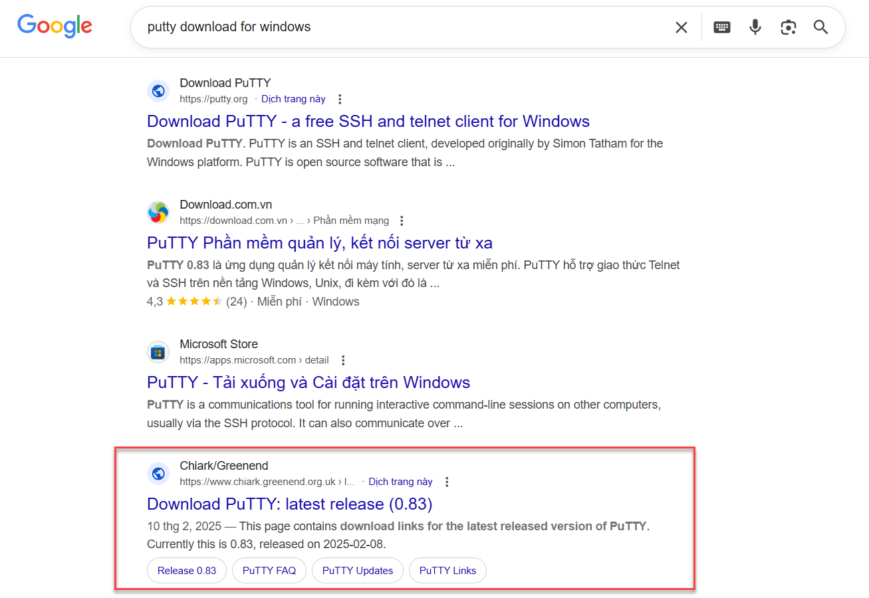869x598 pixels.
Task: Open 'PuTTY - Tải xuống và Cài đặt' result
Action: click(x=309, y=383)
